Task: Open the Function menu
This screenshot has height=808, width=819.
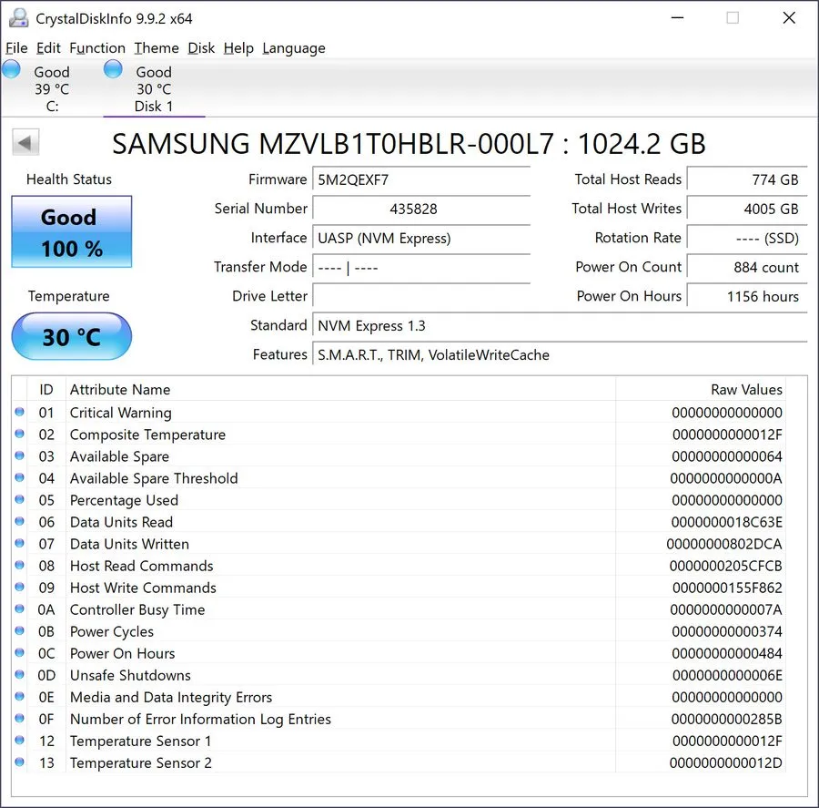Action: coord(97,48)
